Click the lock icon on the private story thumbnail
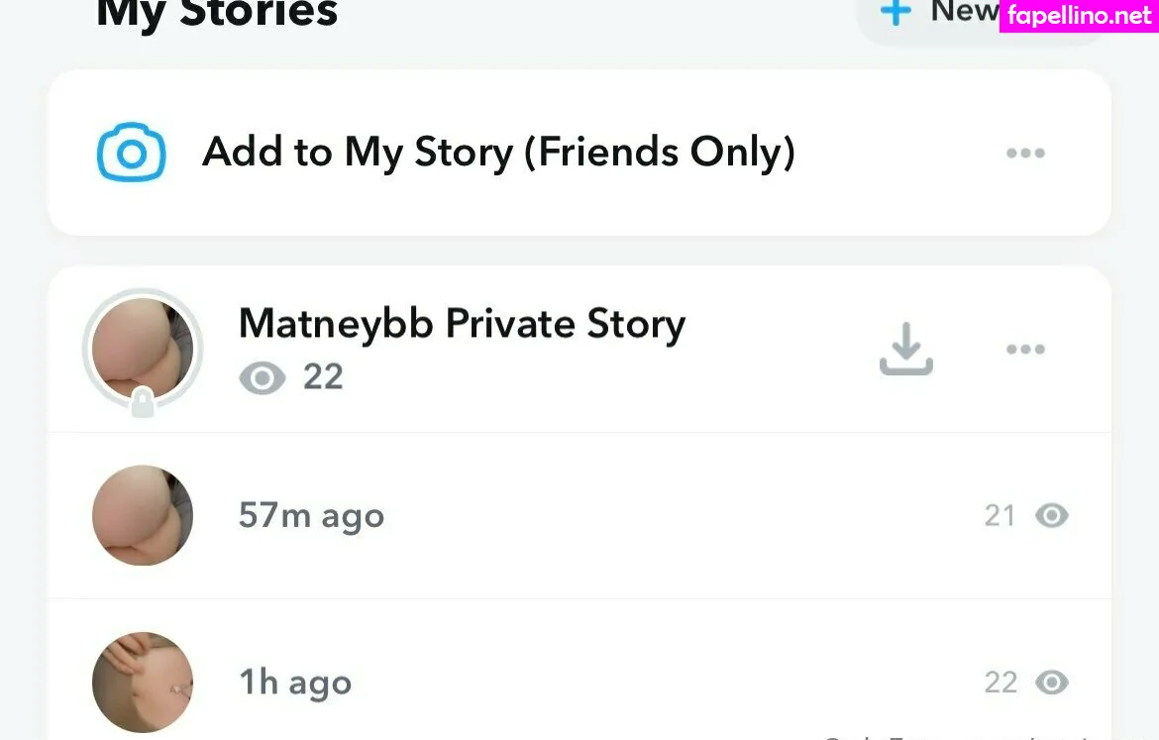 coord(142,400)
